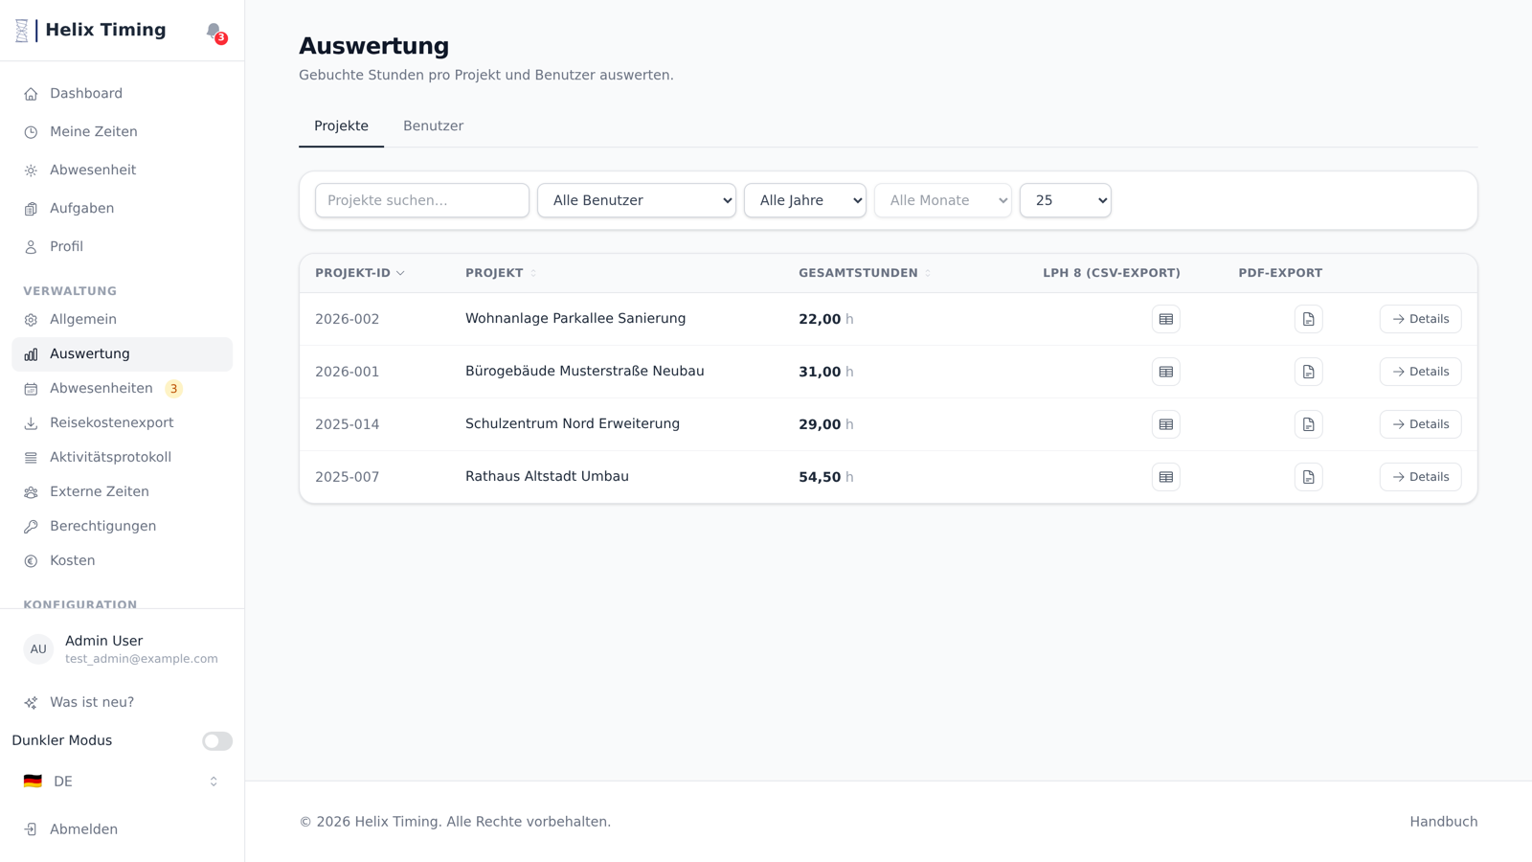1532x862 pixels.
Task: Export CSV for Rathaus Altstadt Umbau
Action: click(1165, 477)
